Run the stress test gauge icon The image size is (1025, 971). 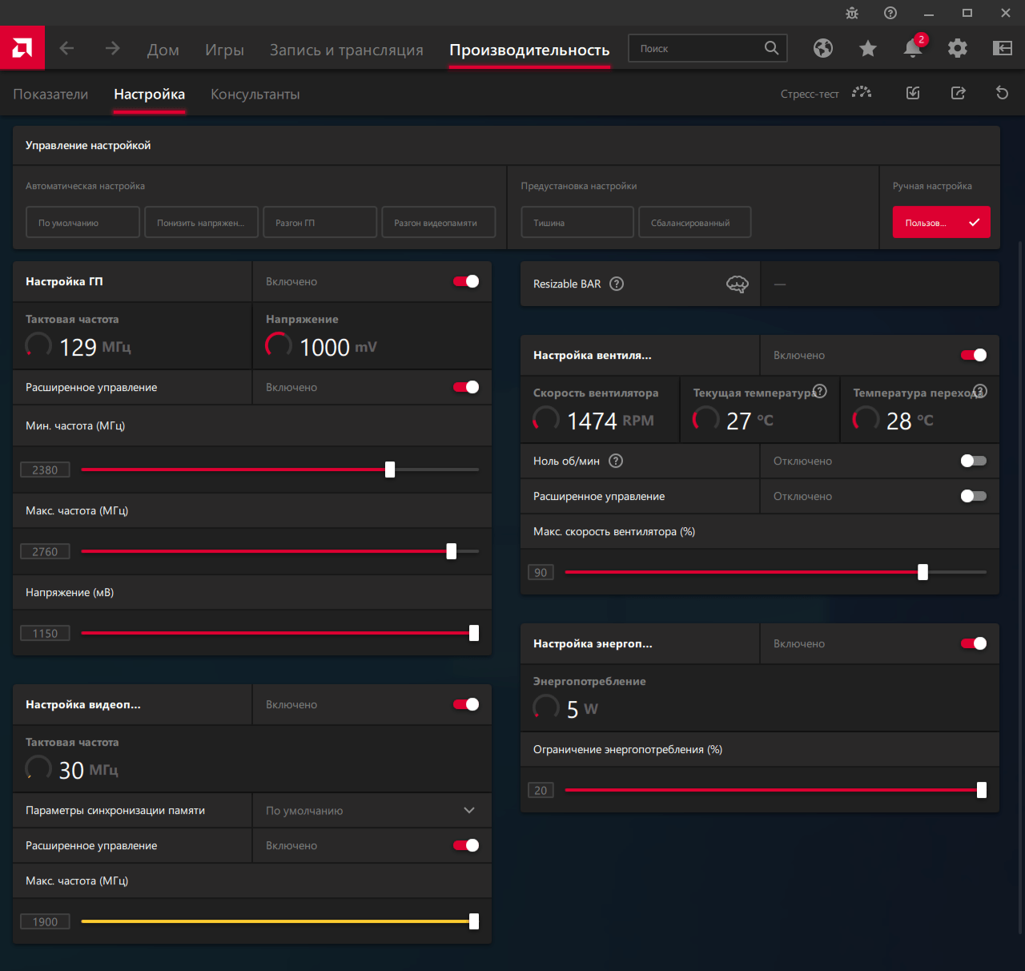[862, 93]
